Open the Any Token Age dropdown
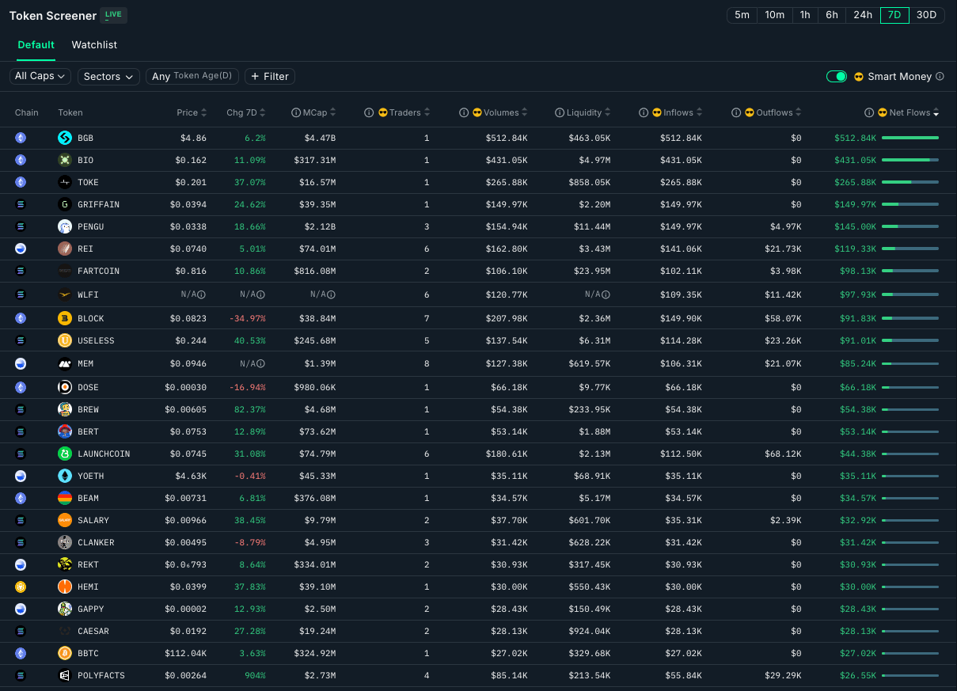The height and width of the screenshot is (691, 957). 192,76
